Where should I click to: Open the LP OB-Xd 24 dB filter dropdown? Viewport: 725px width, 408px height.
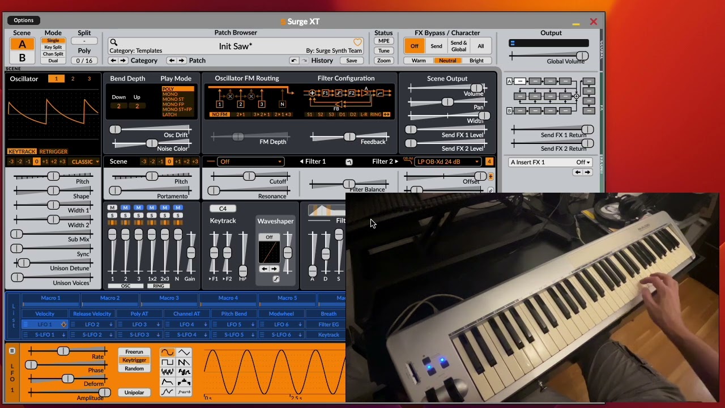[x=448, y=162]
